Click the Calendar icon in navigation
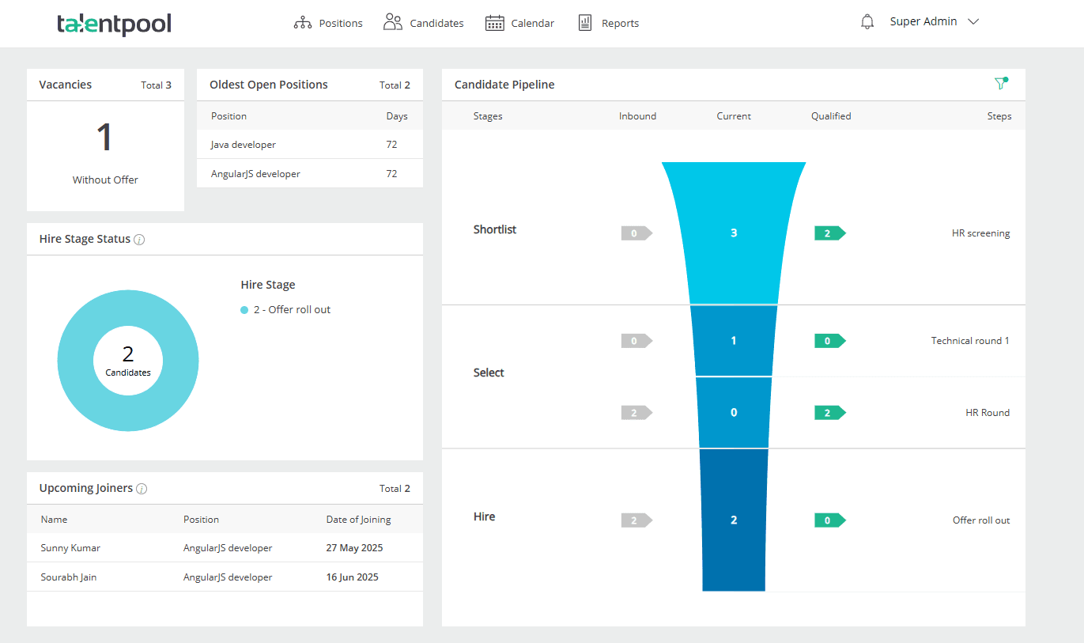This screenshot has height=643, width=1084. point(495,23)
